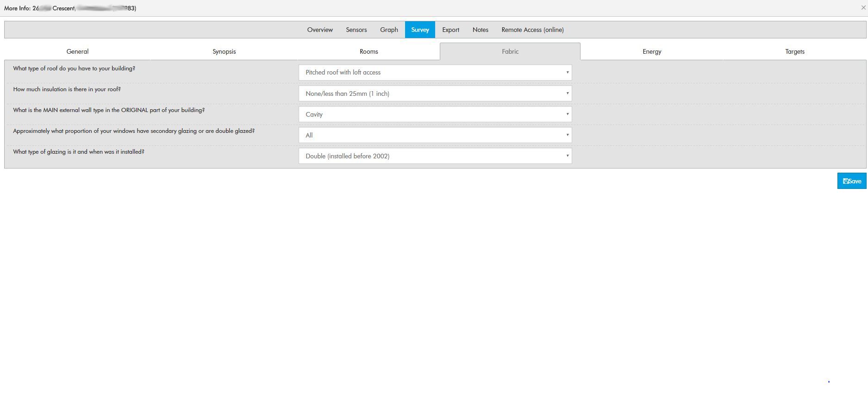
Task: Expand double glazed windows proportion dropdown
Action: point(435,135)
